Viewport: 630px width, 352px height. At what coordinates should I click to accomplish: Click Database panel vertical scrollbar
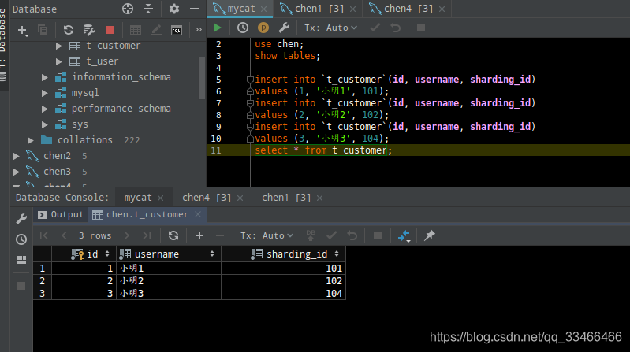coord(202,78)
